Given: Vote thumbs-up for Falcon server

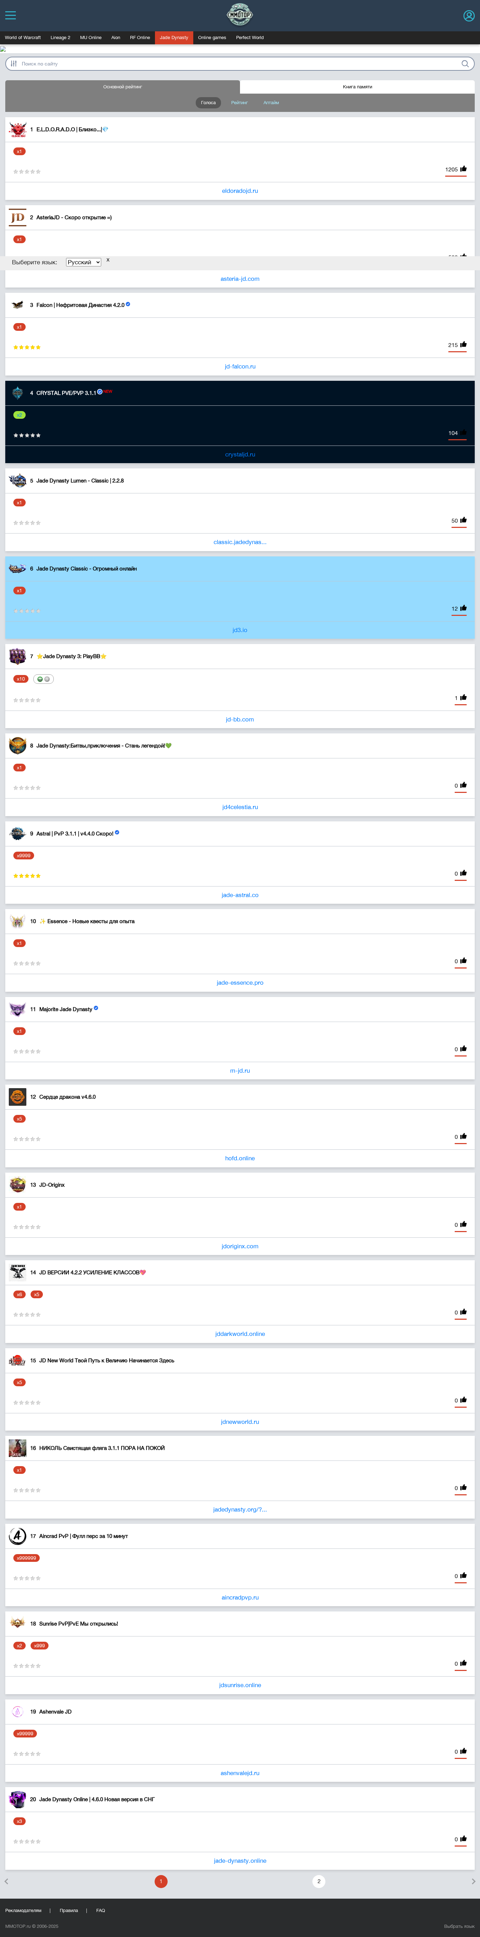Looking at the screenshot, I should point(463,345).
